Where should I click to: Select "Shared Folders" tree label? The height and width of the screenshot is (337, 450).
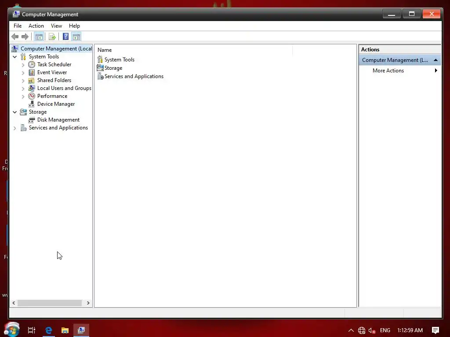pos(54,80)
